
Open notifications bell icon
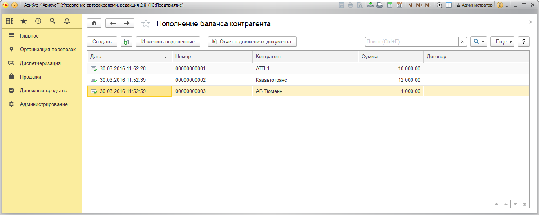pyautogui.click(x=67, y=21)
